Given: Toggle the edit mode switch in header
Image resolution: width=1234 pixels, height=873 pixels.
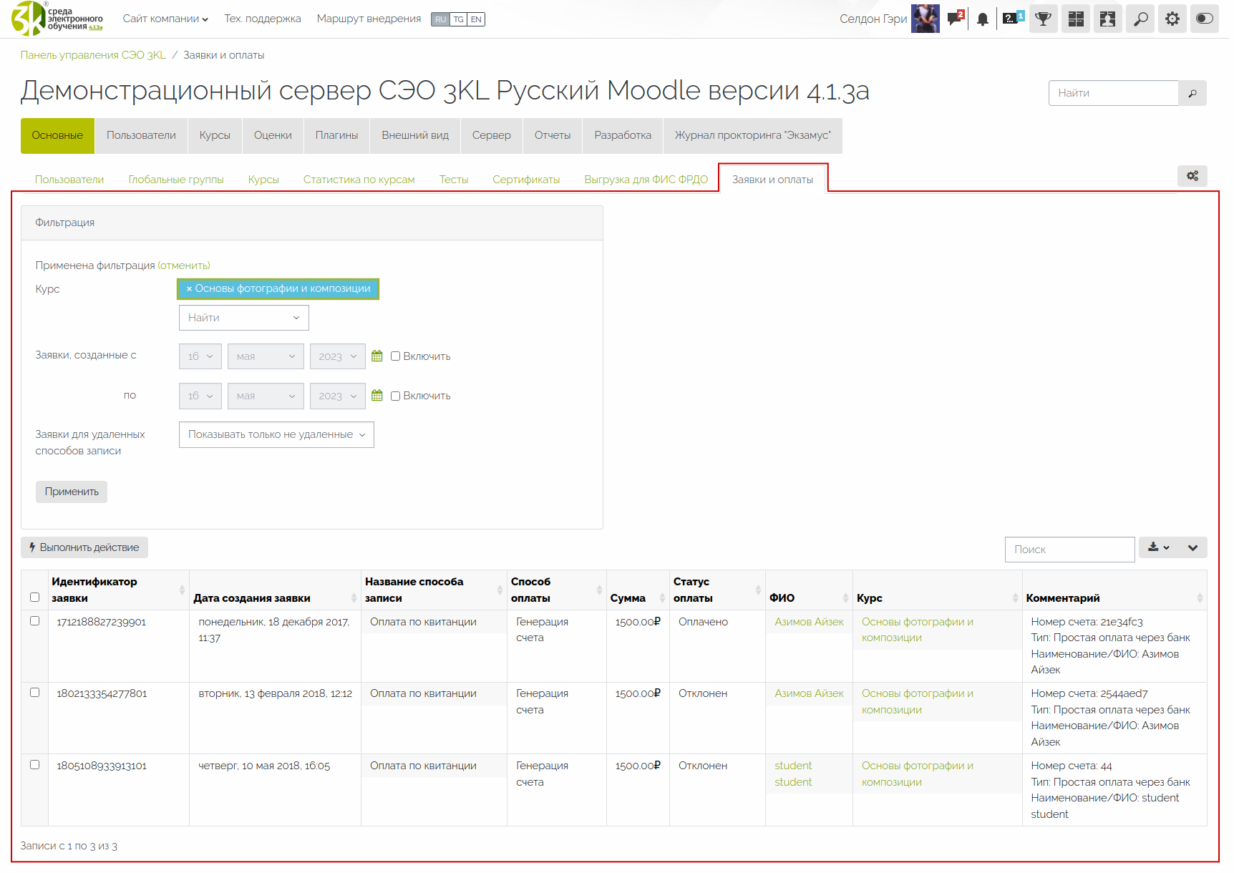Looking at the screenshot, I should [1204, 19].
